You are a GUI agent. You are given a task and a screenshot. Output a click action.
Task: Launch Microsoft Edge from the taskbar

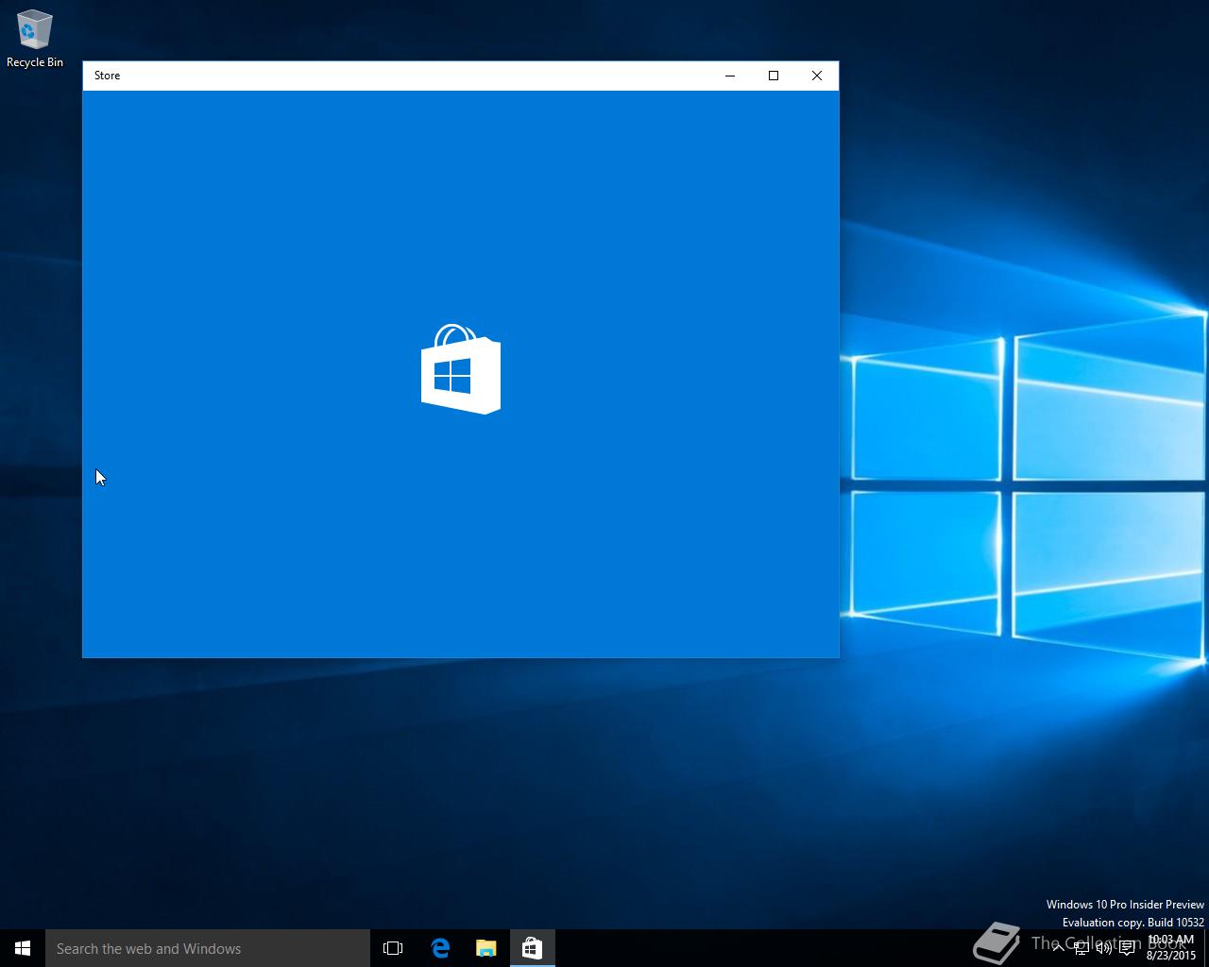click(x=440, y=948)
